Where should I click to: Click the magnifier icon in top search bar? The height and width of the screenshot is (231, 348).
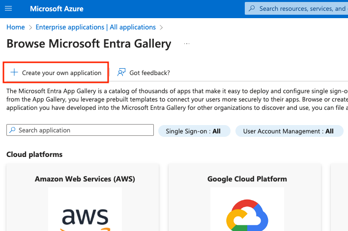(x=252, y=8)
